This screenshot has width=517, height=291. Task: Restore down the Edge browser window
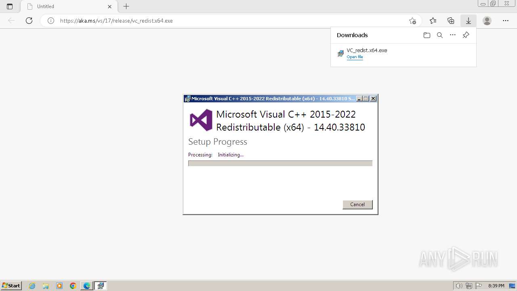click(x=493, y=4)
